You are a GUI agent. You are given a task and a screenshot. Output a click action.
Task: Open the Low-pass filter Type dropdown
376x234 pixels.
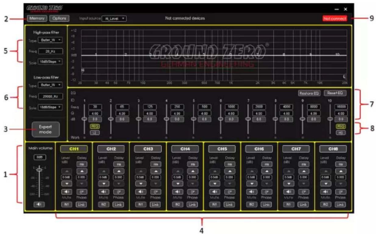50,85
